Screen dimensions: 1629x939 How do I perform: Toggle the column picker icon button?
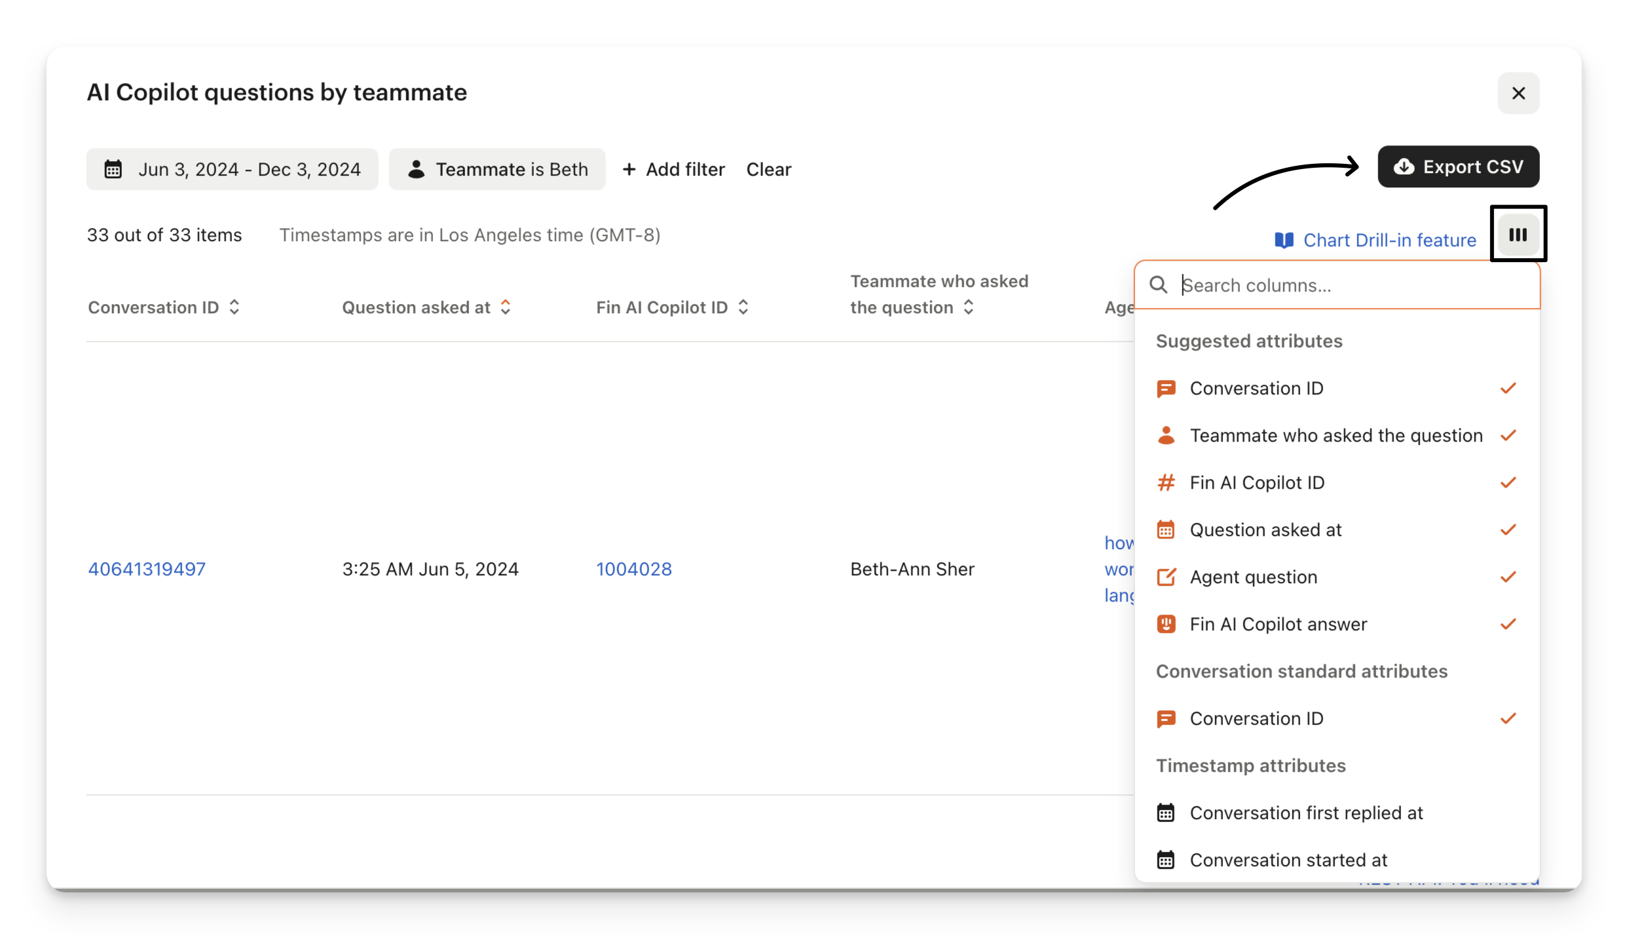click(x=1517, y=234)
